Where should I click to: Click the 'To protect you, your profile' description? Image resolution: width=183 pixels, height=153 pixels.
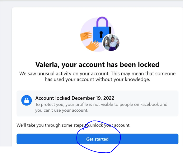(101, 107)
